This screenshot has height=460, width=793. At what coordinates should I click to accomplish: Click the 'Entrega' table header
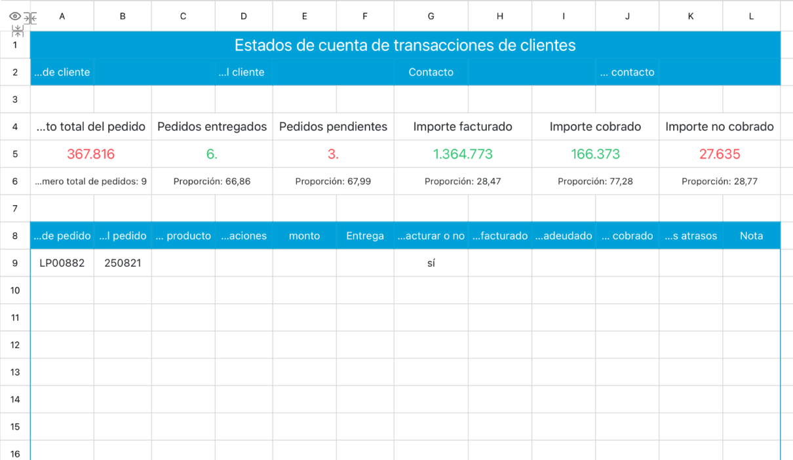click(x=365, y=236)
